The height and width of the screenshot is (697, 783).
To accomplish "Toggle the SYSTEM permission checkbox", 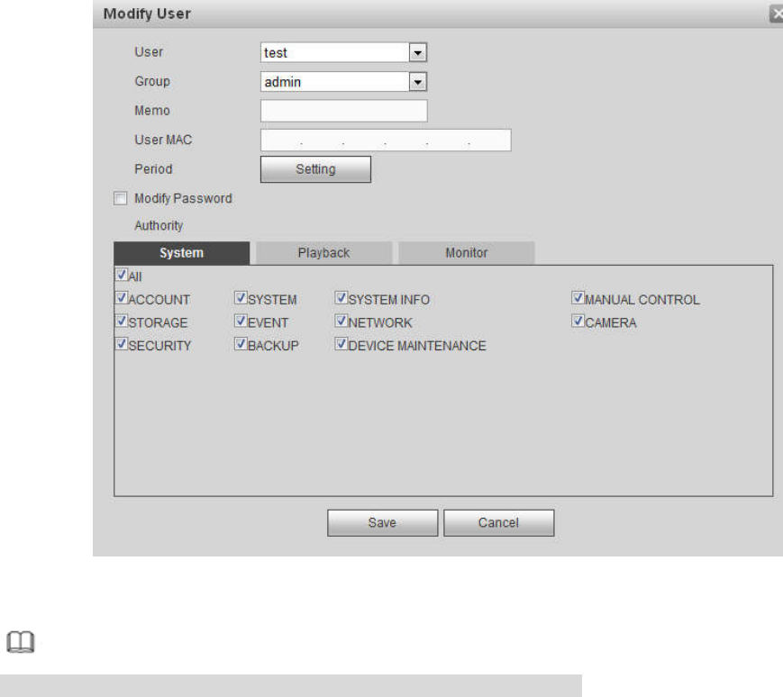I will coord(241,298).
